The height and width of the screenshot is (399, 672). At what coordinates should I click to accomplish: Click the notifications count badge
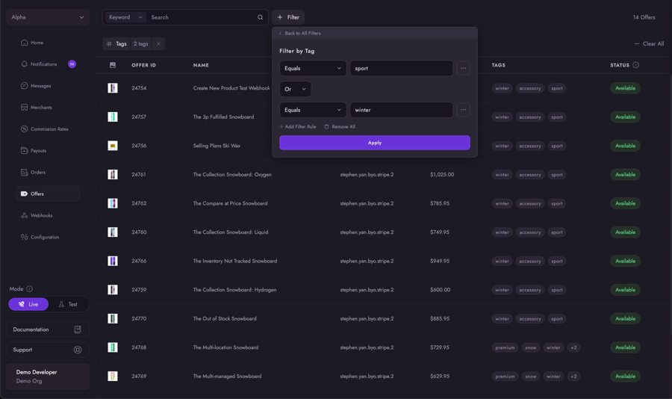pyautogui.click(x=72, y=64)
